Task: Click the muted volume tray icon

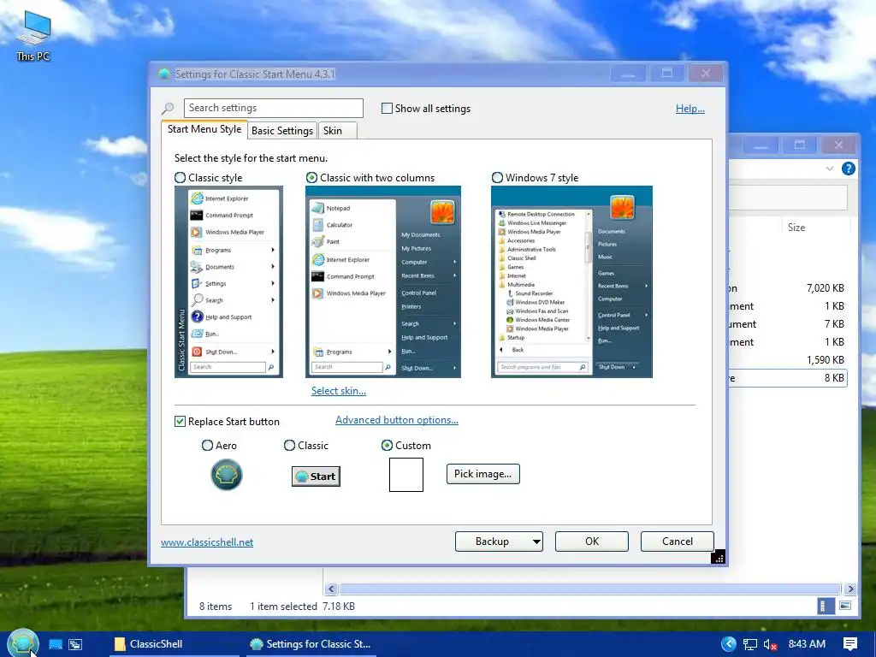Action: click(770, 645)
